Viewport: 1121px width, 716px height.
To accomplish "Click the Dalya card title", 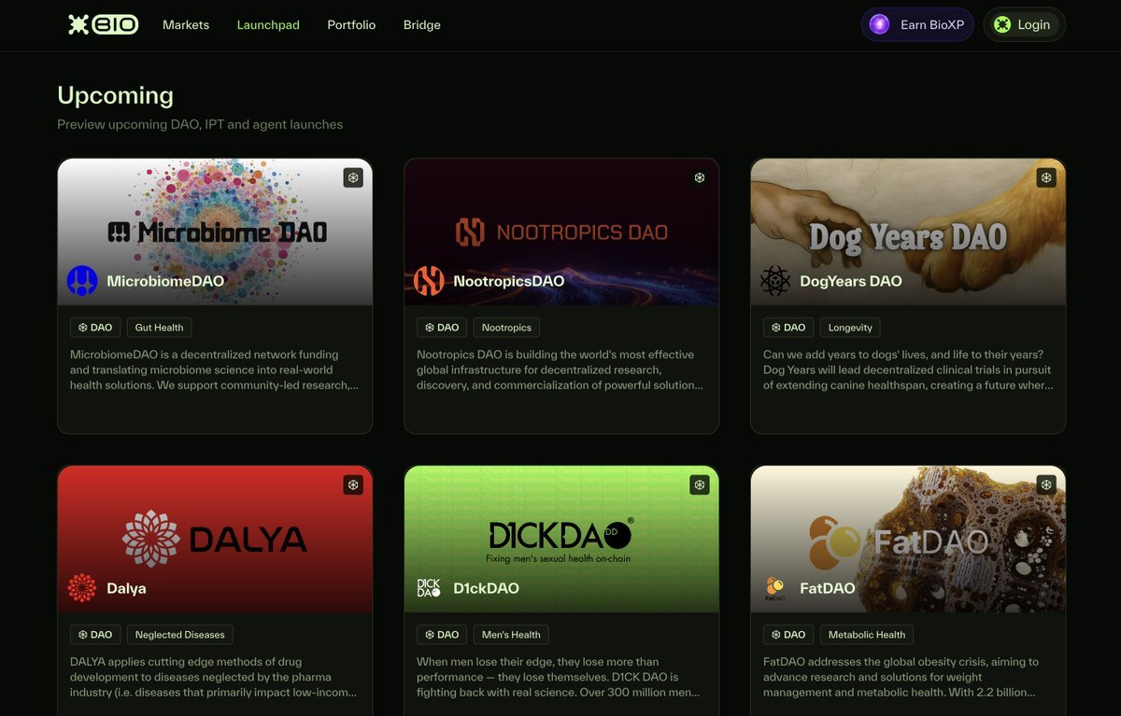I will (126, 588).
